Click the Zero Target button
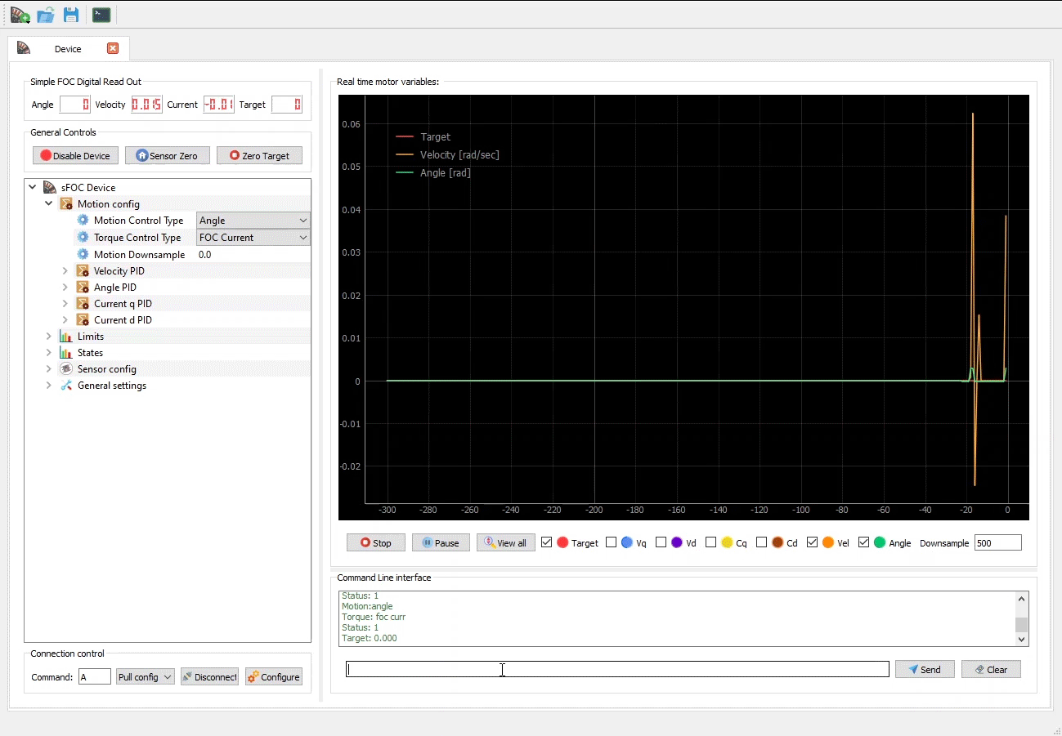Image resolution: width=1062 pixels, height=736 pixels. (259, 155)
